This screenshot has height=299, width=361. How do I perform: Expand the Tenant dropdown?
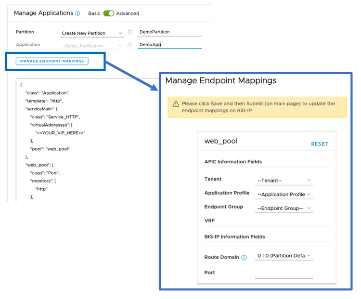click(284, 181)
